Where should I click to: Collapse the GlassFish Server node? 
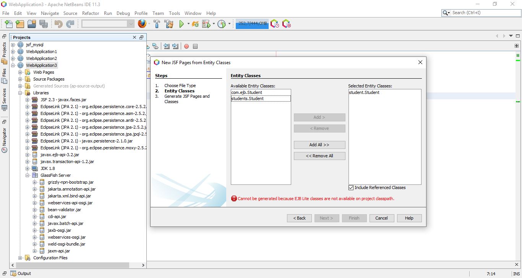tap(27, 175)
